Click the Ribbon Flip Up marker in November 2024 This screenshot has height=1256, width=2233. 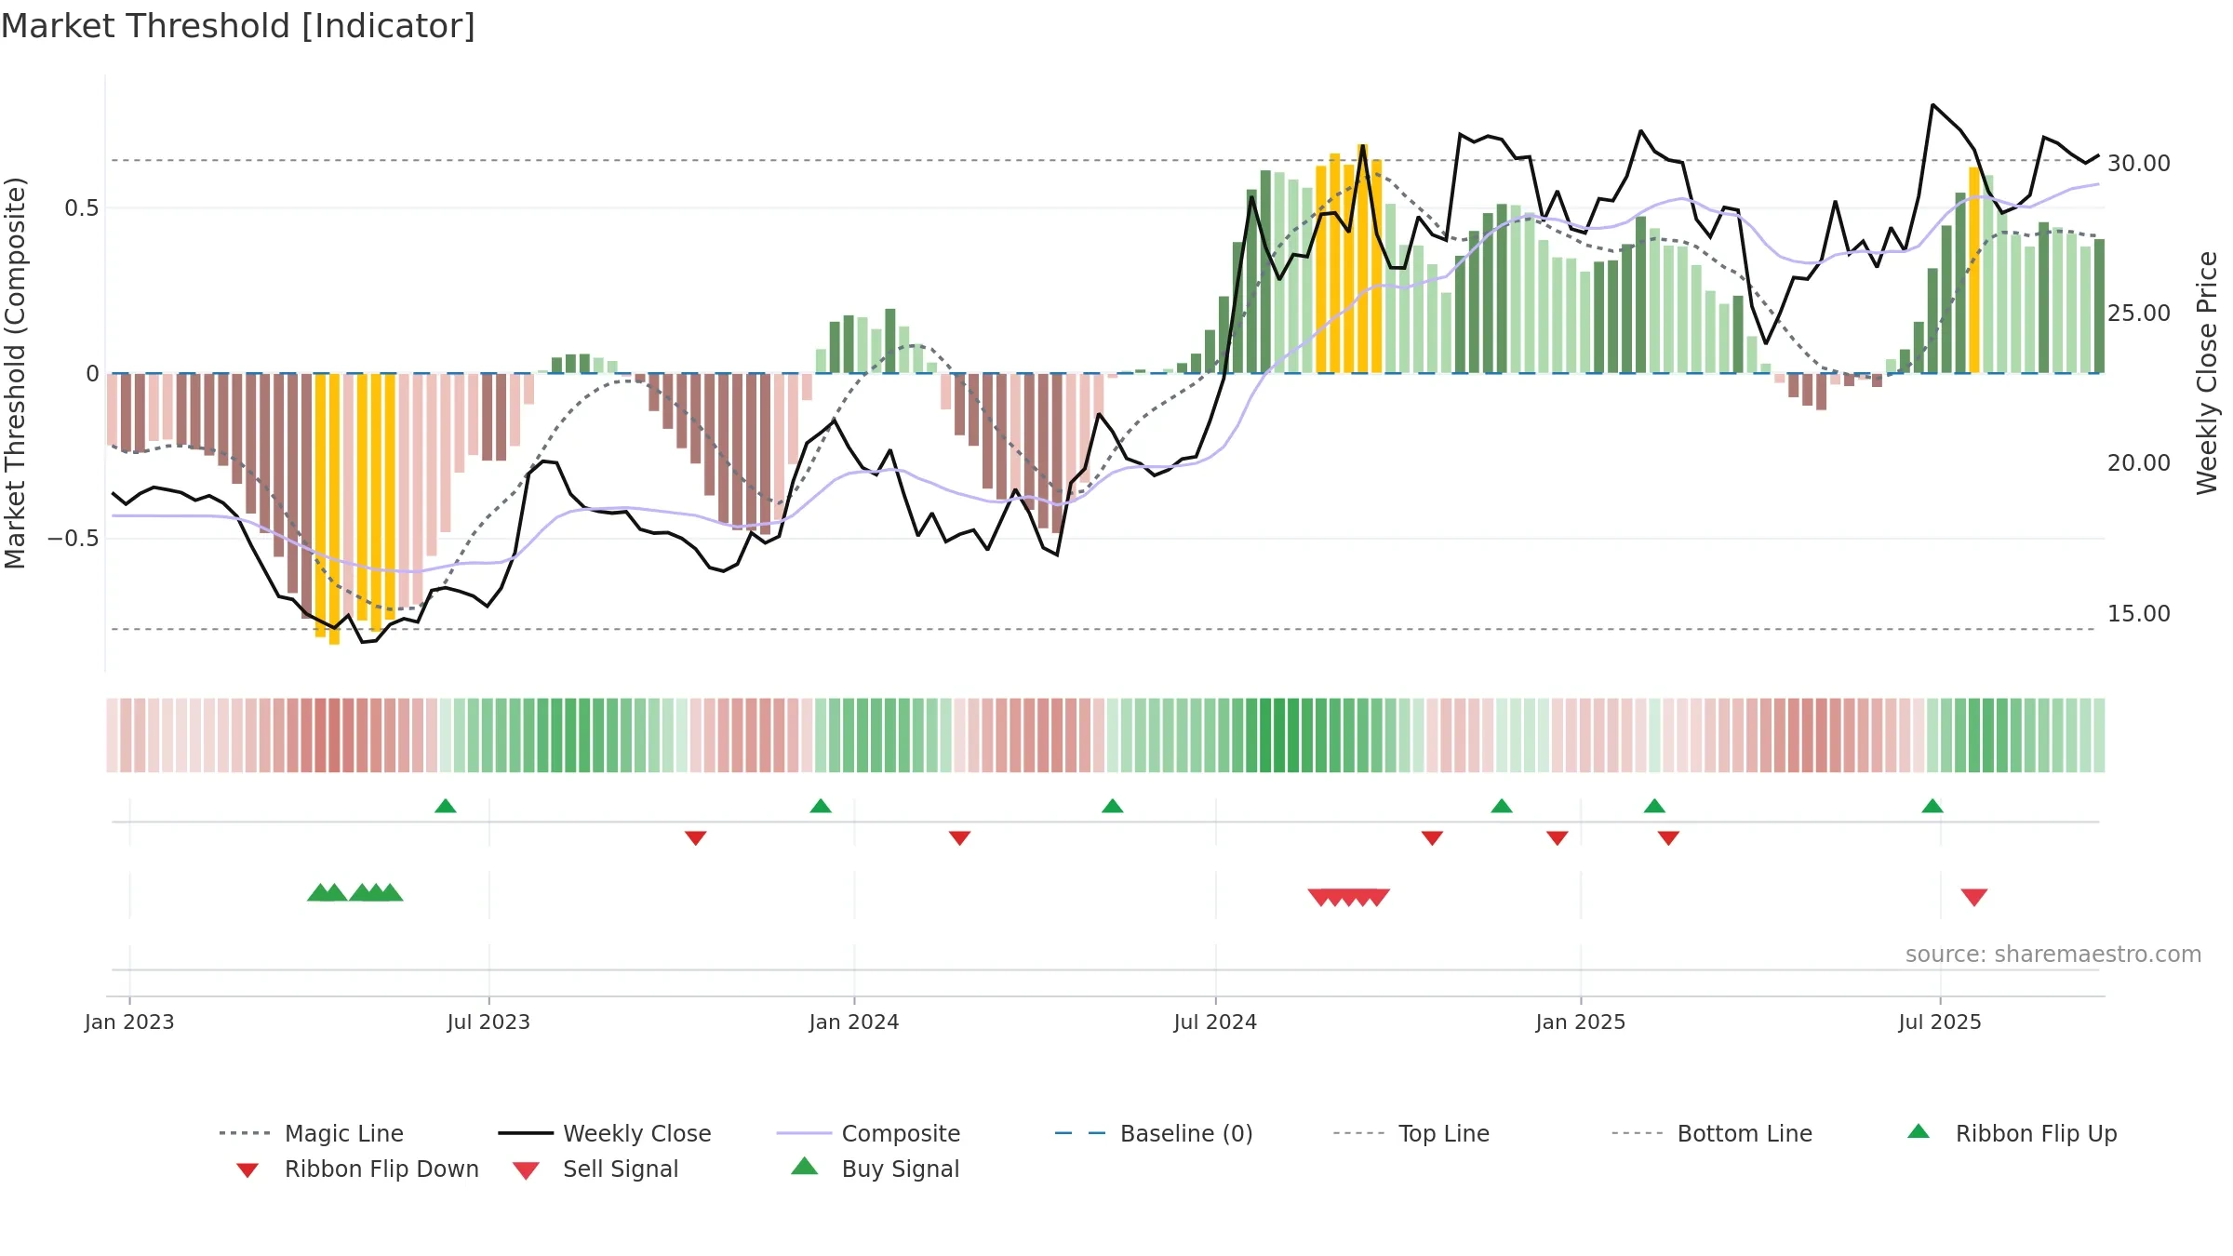1502,806
